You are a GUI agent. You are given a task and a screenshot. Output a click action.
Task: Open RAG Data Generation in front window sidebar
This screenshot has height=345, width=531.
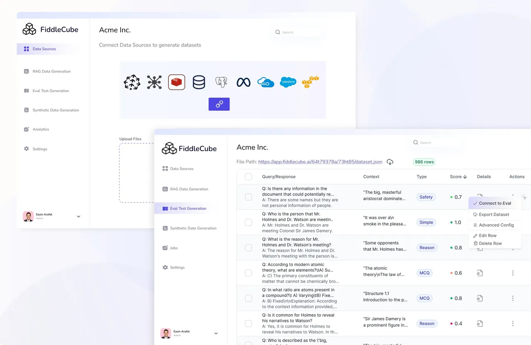pyautogui.click(x=185, y=189)
